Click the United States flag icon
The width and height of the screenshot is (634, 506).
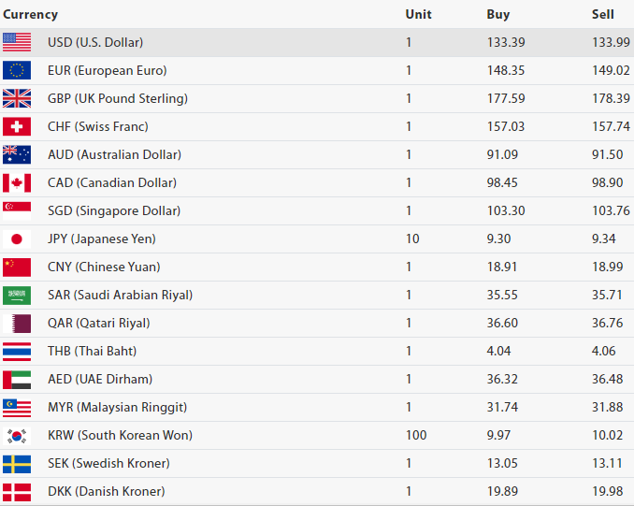pyautogui.click(x=17, y=42)
